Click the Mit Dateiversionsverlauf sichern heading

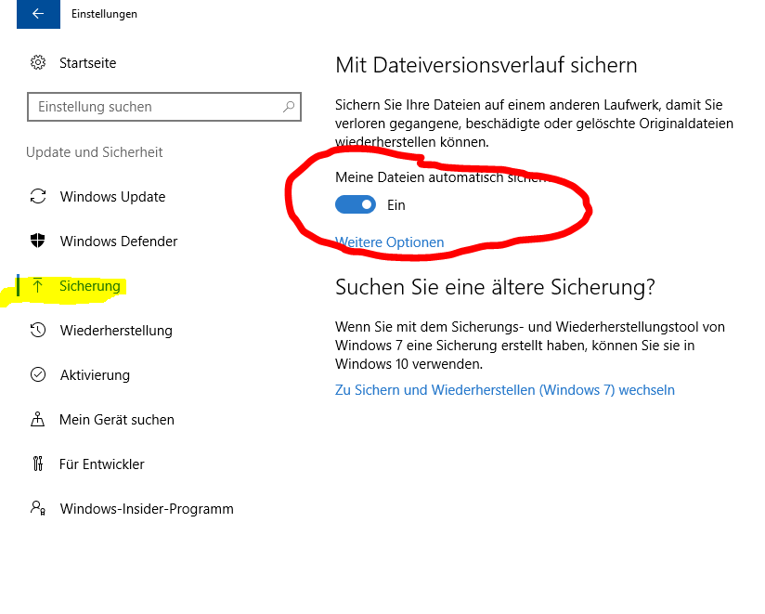pyautogui.click(x=486, y=65)
